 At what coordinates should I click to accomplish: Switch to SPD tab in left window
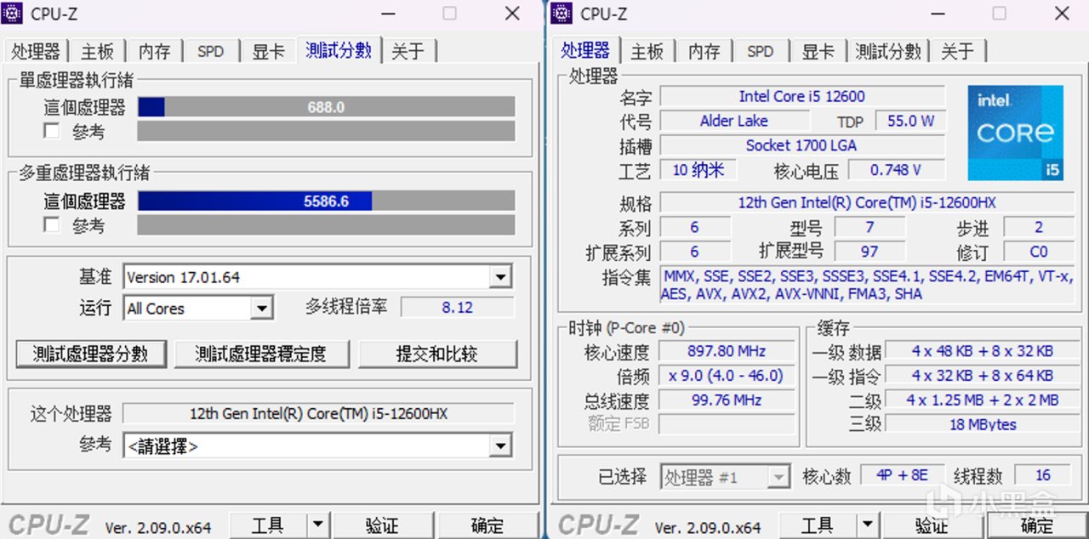tap(211, 52)
